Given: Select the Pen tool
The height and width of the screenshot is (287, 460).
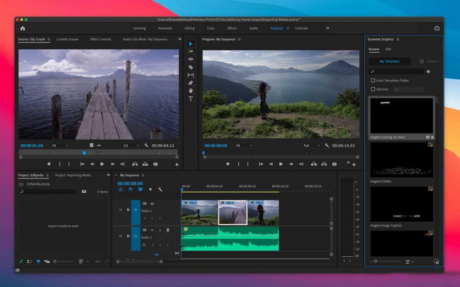Looking at the screenshot, I should (x=191, y=83).
